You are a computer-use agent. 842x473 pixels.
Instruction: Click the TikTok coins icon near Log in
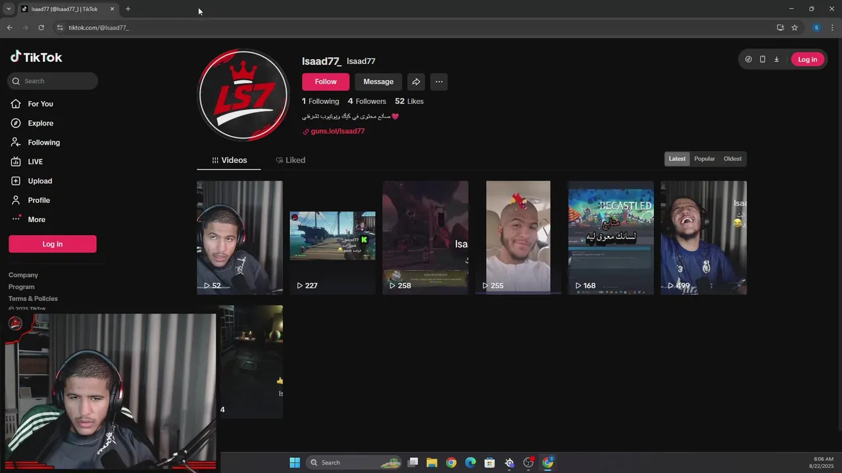749,59
